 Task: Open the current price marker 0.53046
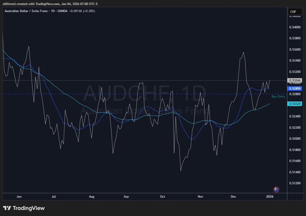pos(295,80)
